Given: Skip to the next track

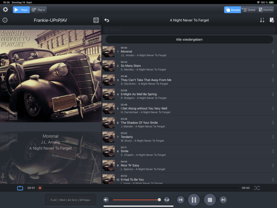Looking at the screenshot, I should click(223, 200).
